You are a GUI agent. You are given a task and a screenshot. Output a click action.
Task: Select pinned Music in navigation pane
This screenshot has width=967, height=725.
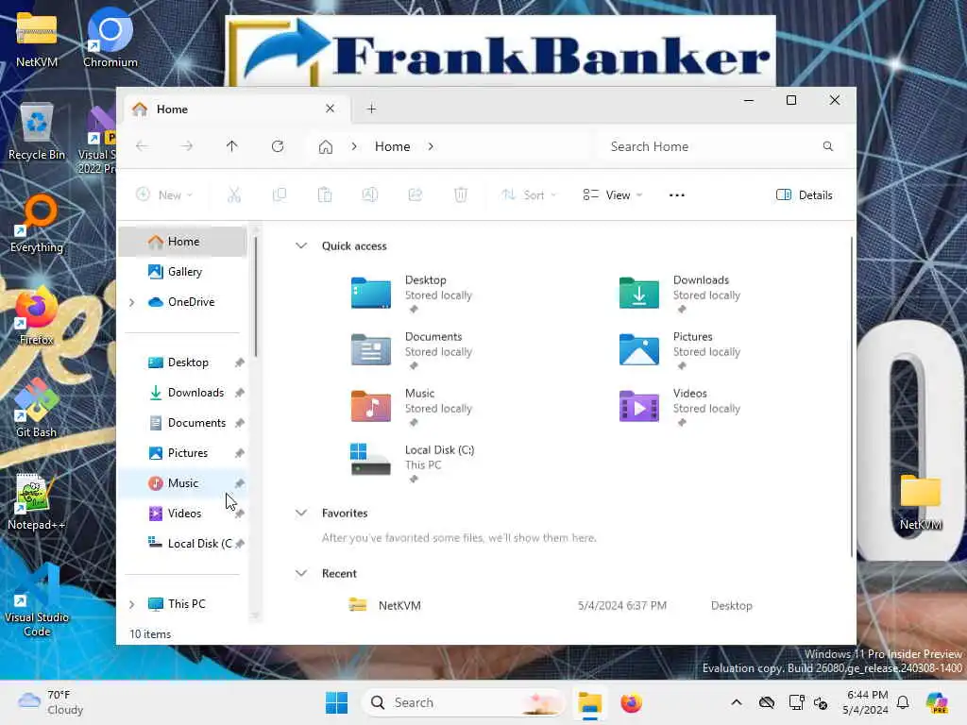tap(183, 482)
